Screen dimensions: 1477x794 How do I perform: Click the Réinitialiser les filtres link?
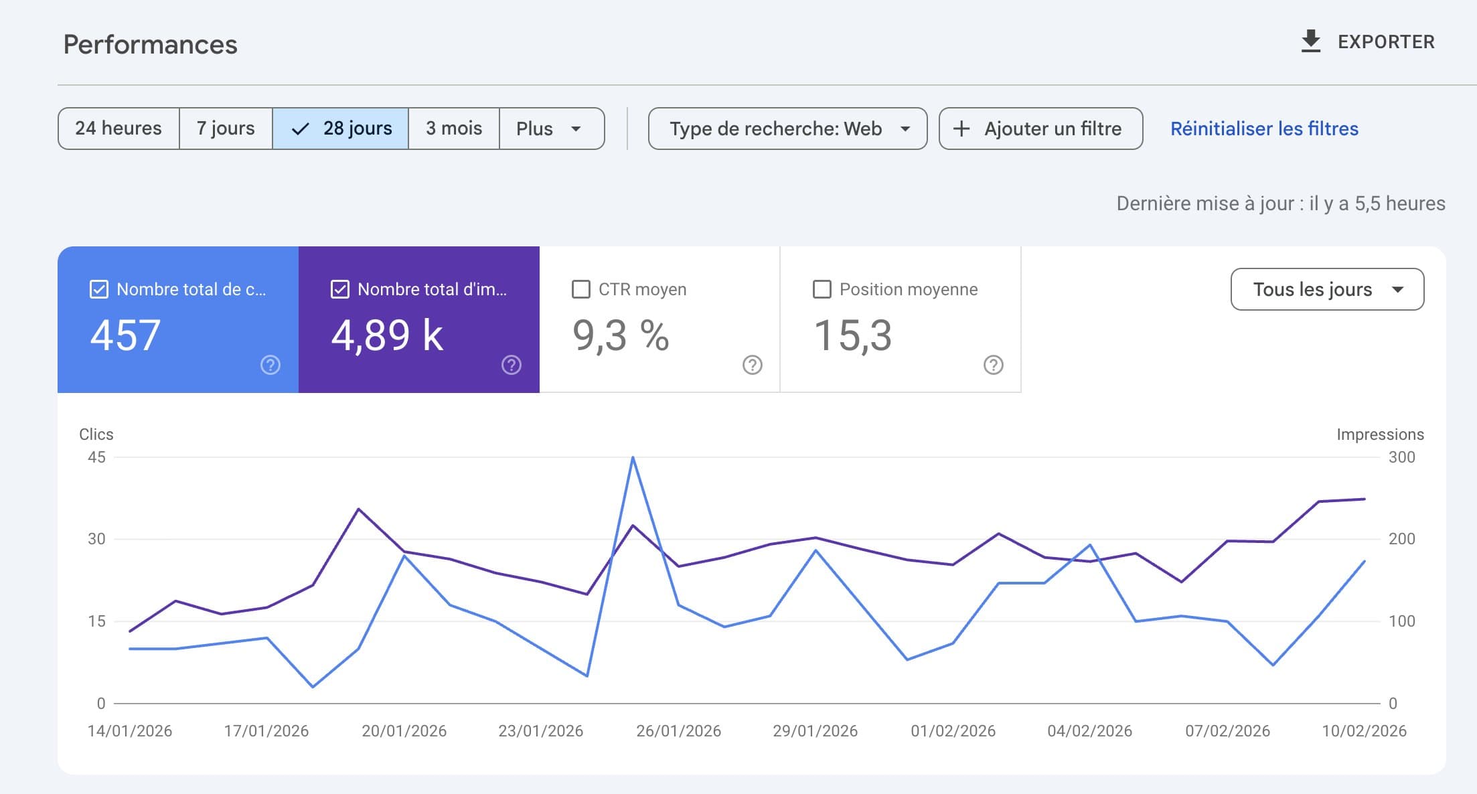(1264, 129)
